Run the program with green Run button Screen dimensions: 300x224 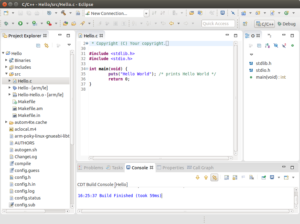pyautogui.click(x=20, y=24)
